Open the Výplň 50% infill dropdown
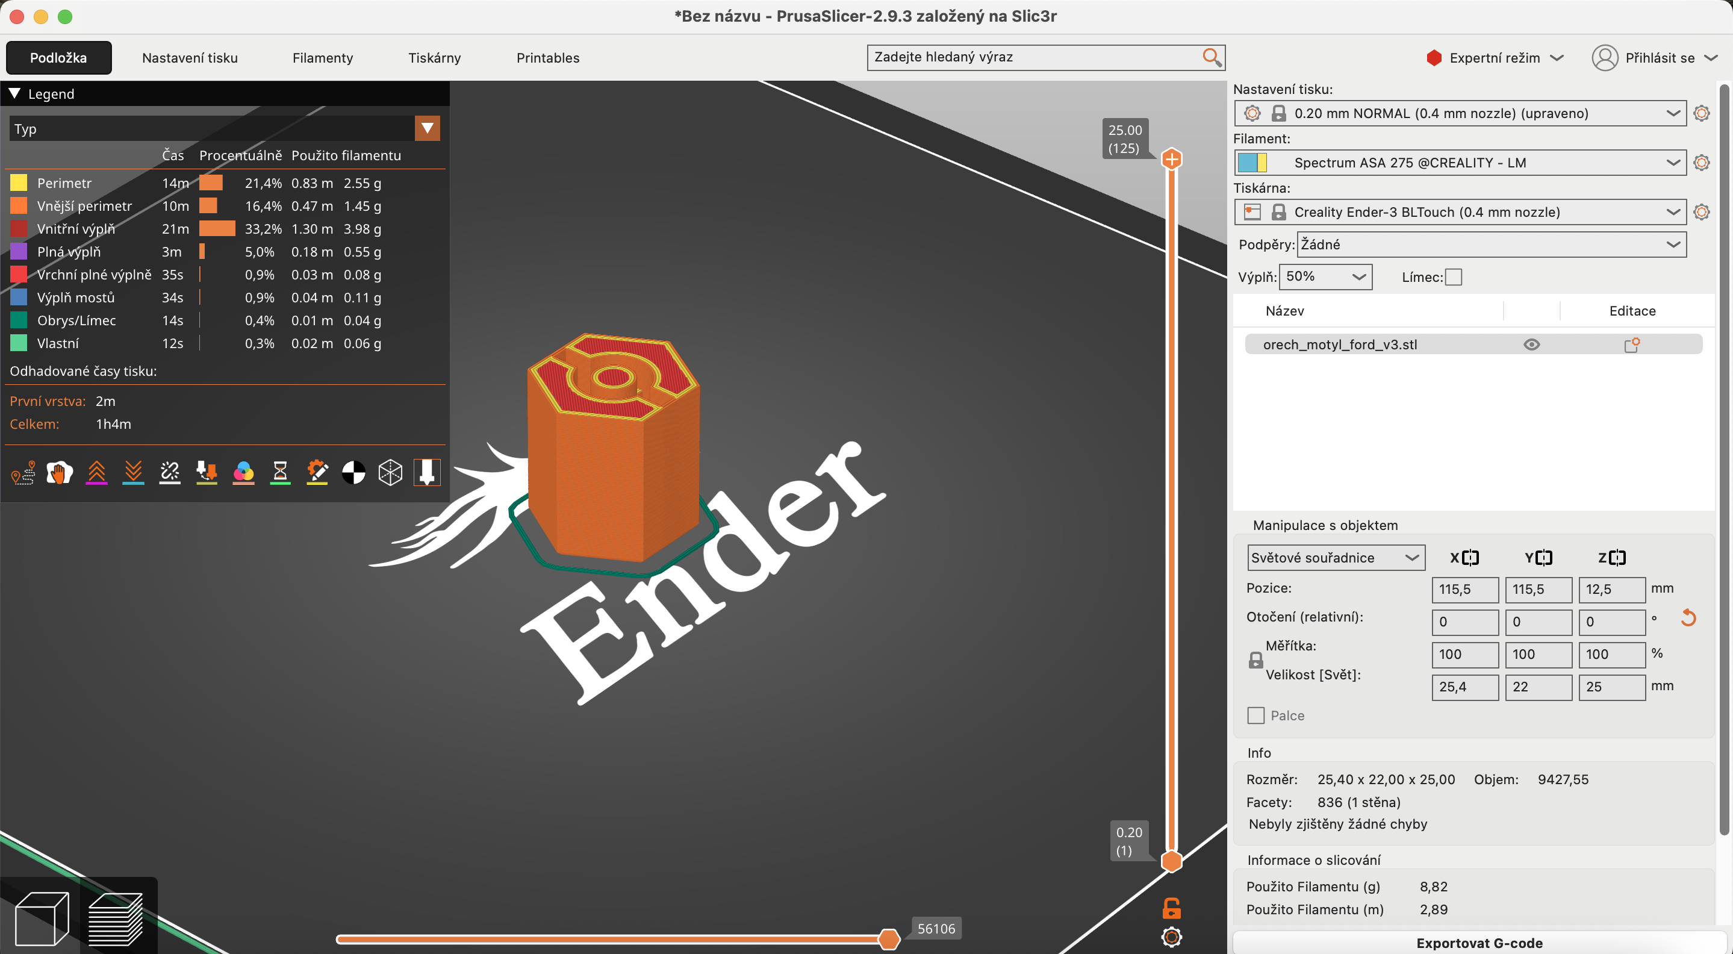 pos(1325,276)
